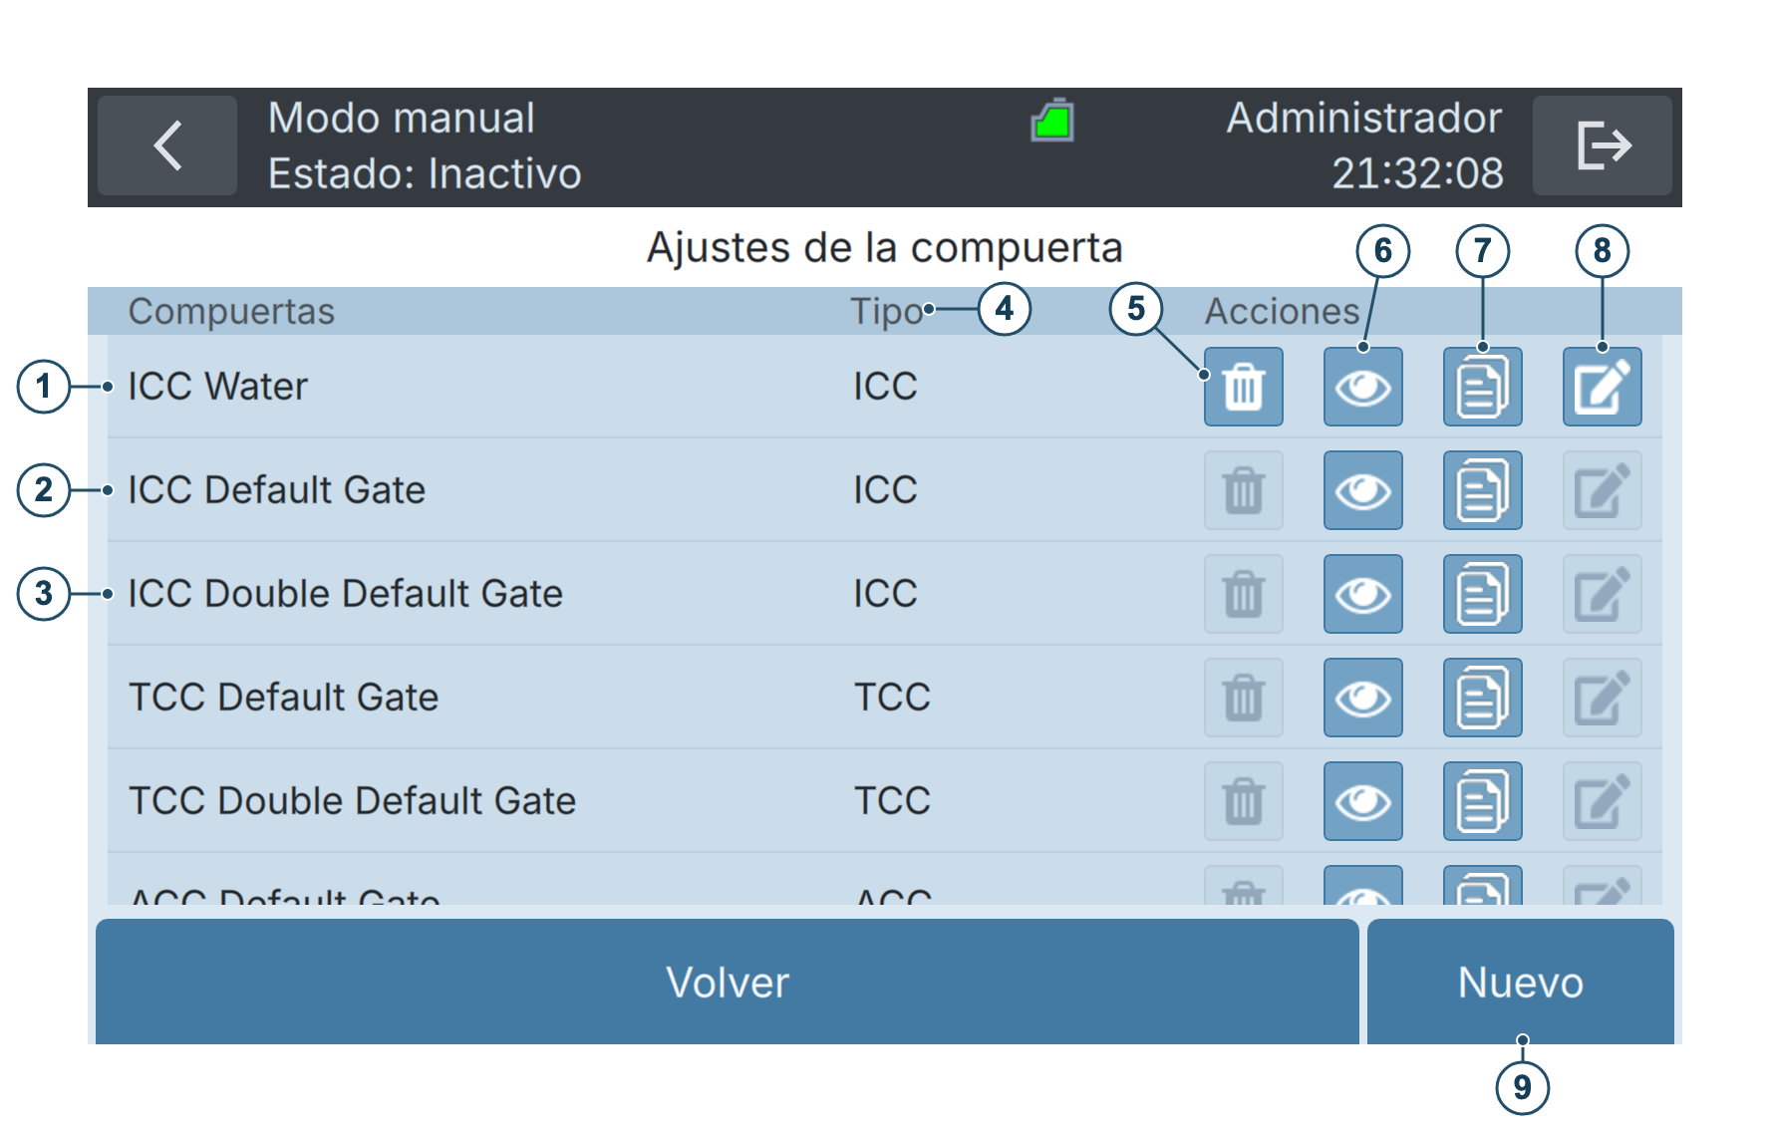Click the disabled edit icon for TCC Double Default Gate
1770x1132 pixels.
pos(1603,801)
